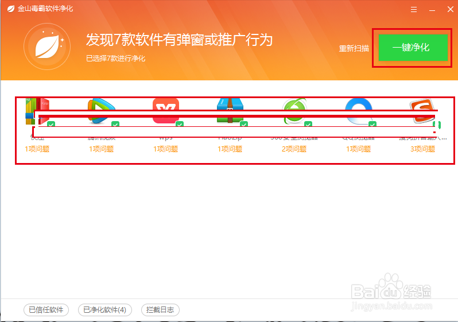The height and width of the screenshot is (322, 458).
Task: Click 1项问题 under HaoZip
Action: point(230,149)
